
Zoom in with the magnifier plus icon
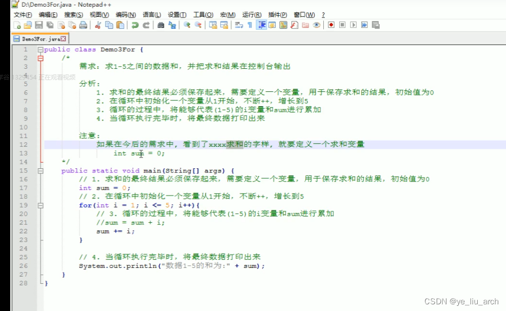click(187, 25)
